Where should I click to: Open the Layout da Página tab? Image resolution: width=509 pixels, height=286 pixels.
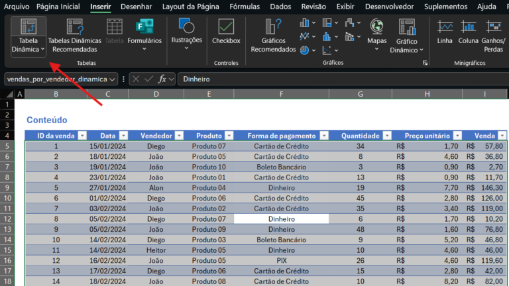point(192,7)
